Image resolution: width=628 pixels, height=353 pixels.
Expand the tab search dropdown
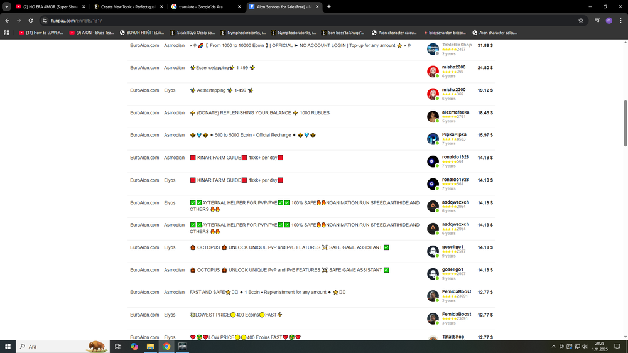tap(6, 6)
